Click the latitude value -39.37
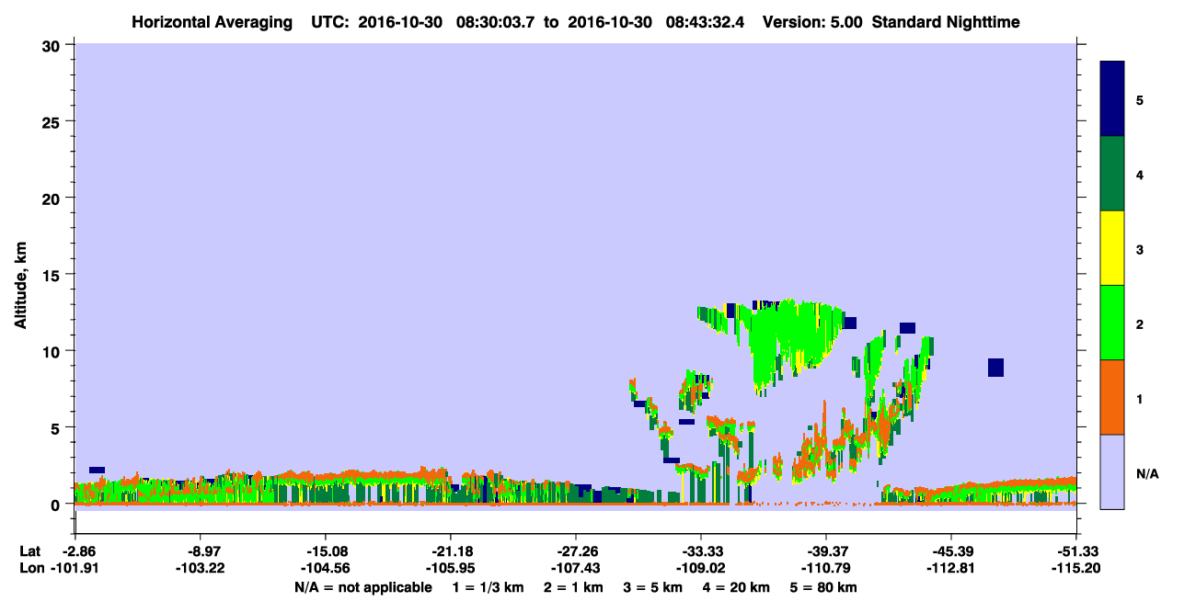1196x613 pixels. point(826,551)
